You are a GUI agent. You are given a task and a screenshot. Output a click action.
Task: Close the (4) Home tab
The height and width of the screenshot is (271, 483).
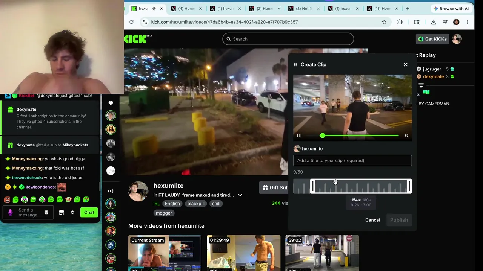click(200, 8)
